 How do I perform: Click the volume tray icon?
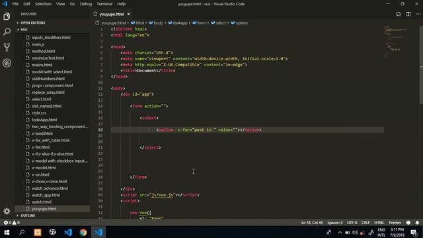[355, 232]
